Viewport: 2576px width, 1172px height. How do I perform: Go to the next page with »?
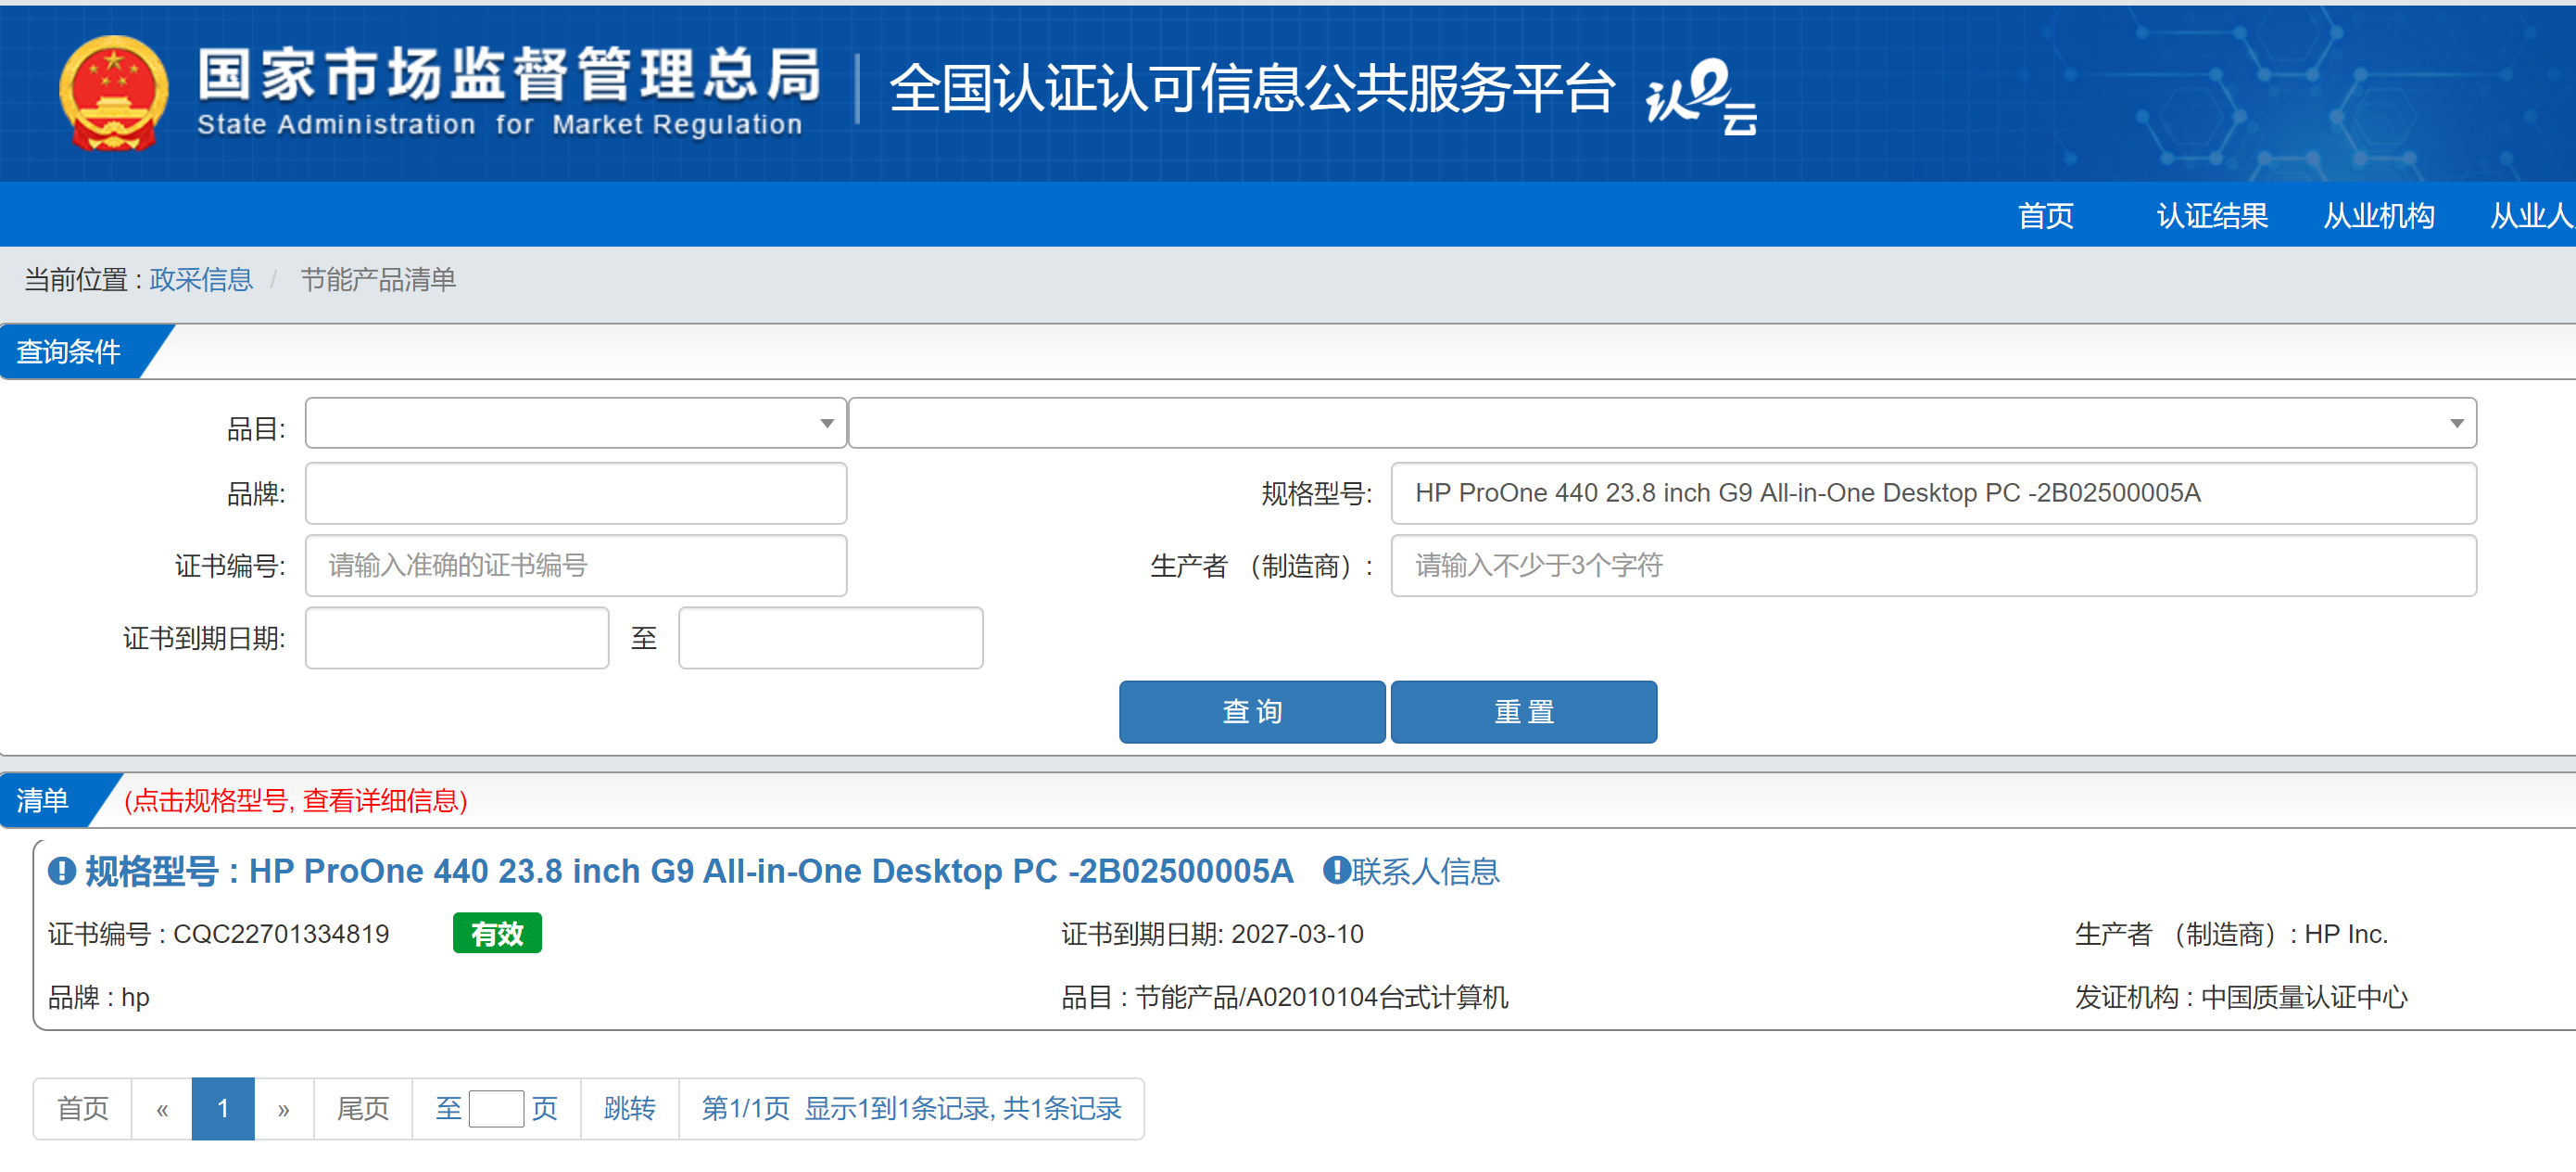click(284, 1108)
